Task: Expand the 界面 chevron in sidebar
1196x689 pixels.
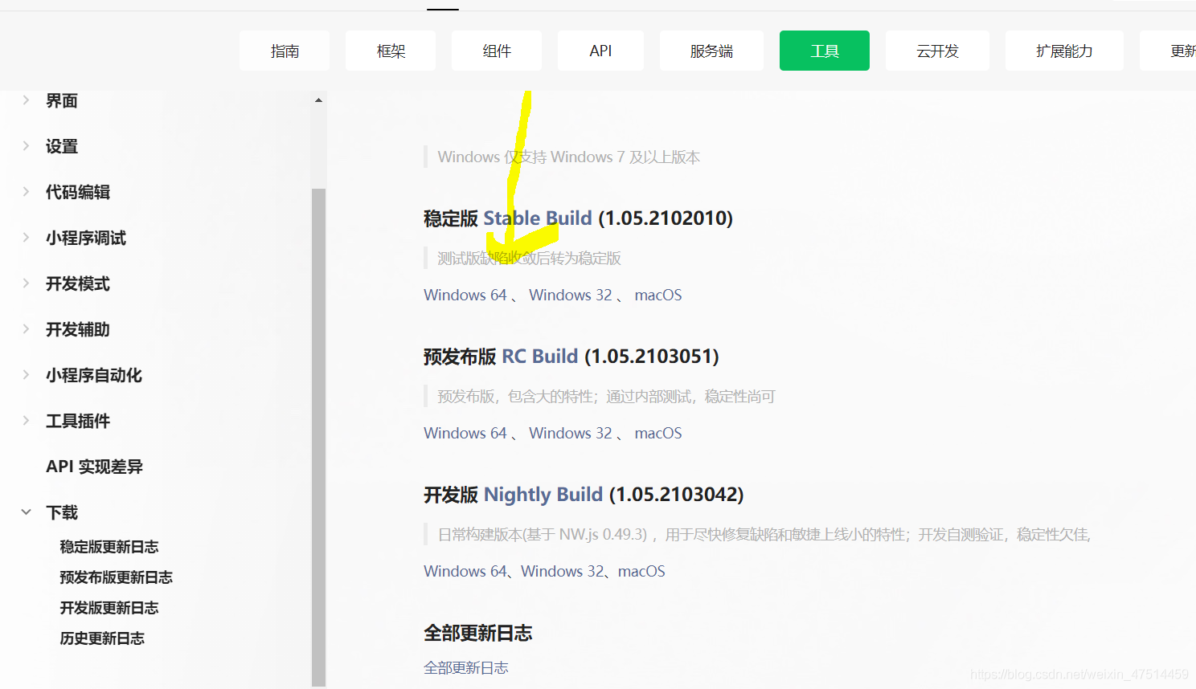Action: (x=26, y=100)
